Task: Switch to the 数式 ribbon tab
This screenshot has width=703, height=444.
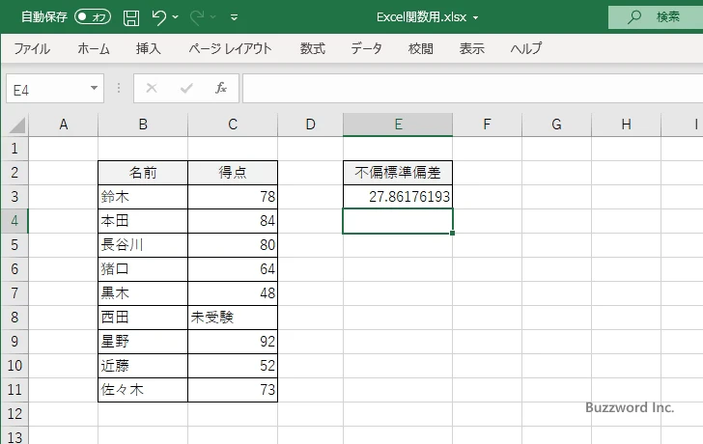Action: (312, 48)
